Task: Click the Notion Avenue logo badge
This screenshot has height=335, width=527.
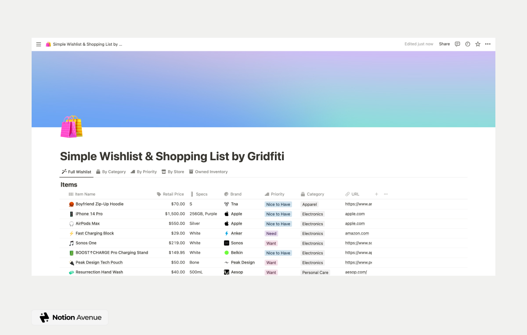Action: point(70,317)
